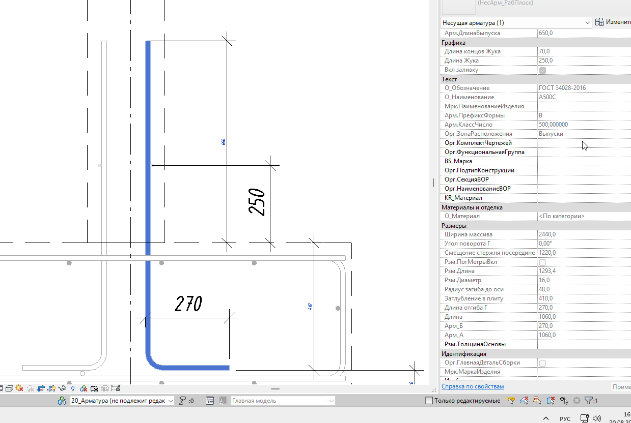
Task: Click Temporary Hide/Isolate glasses icon
Action: [x=62, y=388]
